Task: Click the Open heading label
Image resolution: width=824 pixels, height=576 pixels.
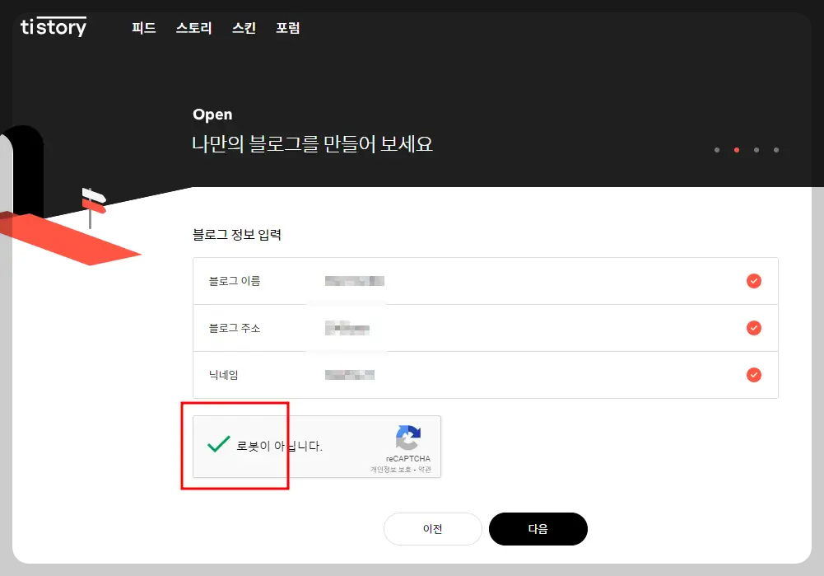Action: point(212,115)
